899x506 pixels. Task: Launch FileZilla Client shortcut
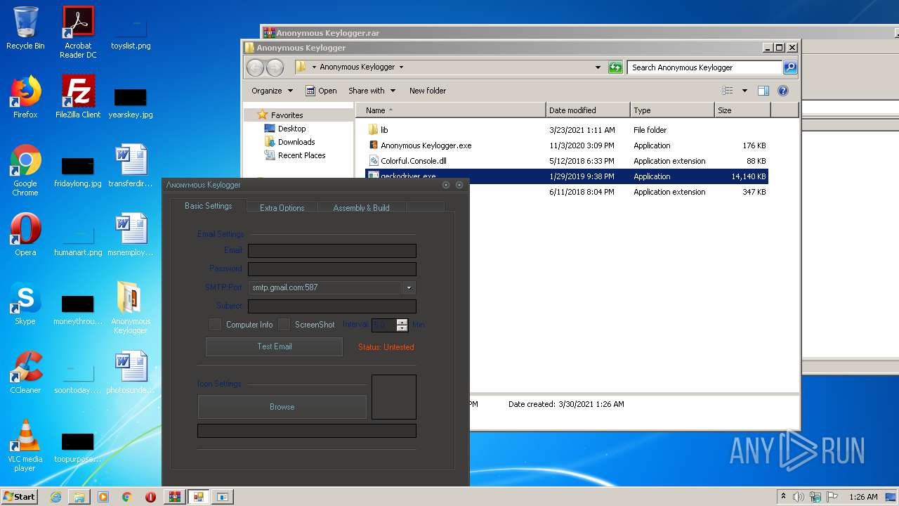pyautogui.click(x=78, y=98)
